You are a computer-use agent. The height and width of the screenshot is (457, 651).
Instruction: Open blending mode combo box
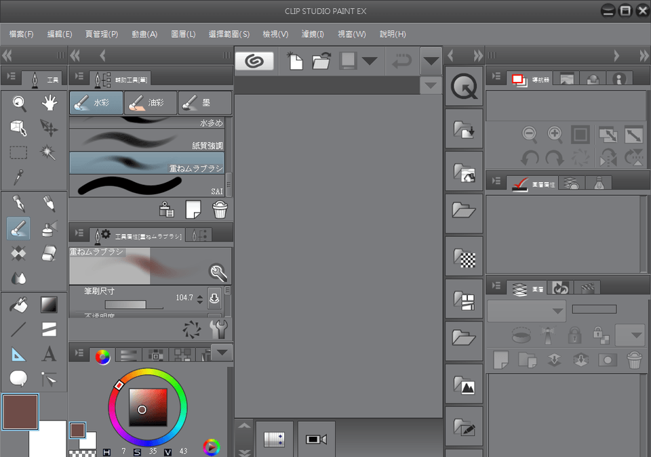(526, 311)
